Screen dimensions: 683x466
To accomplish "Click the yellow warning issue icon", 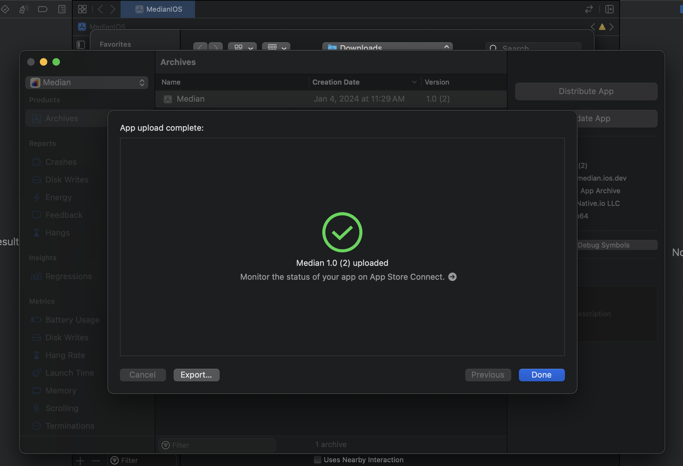I will 602,27.
